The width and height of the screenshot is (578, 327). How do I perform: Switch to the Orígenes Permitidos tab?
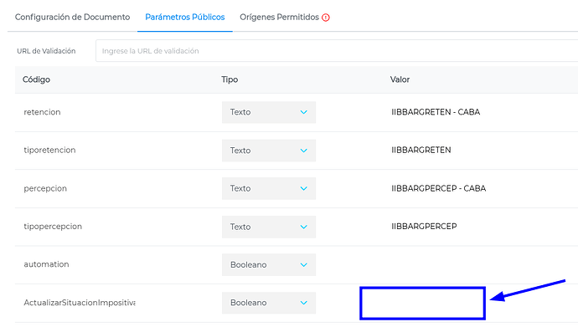click(279, 18)
